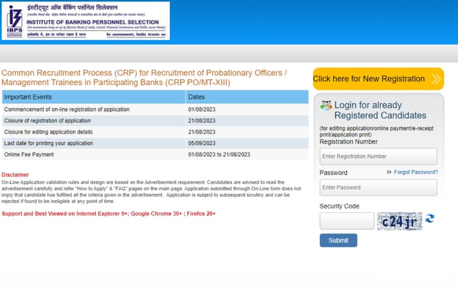Focus the Enter Password field
Viewport: 458px width, 286px height.
[378, 187]
